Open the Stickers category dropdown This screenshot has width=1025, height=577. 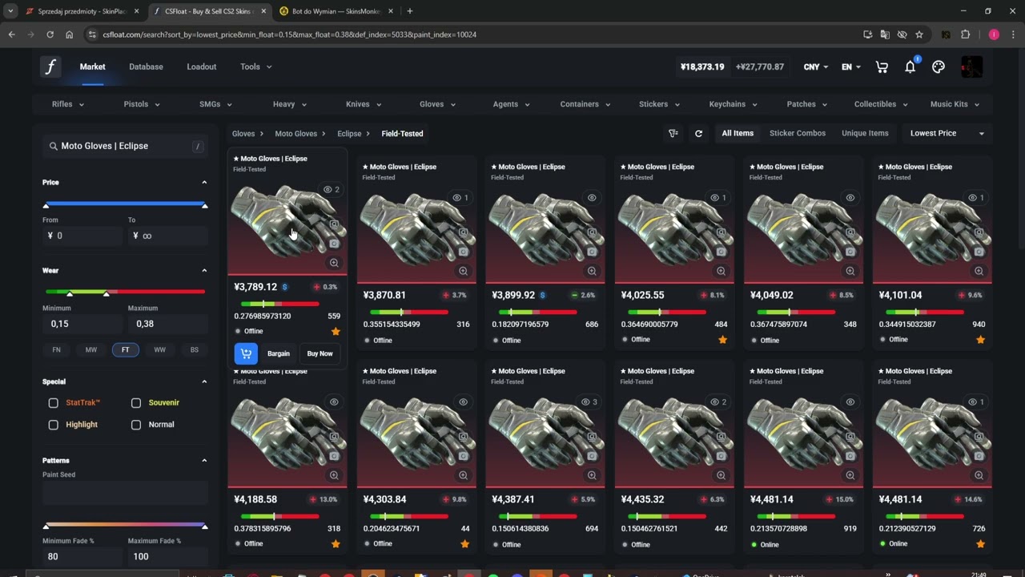tap(659, 104)
